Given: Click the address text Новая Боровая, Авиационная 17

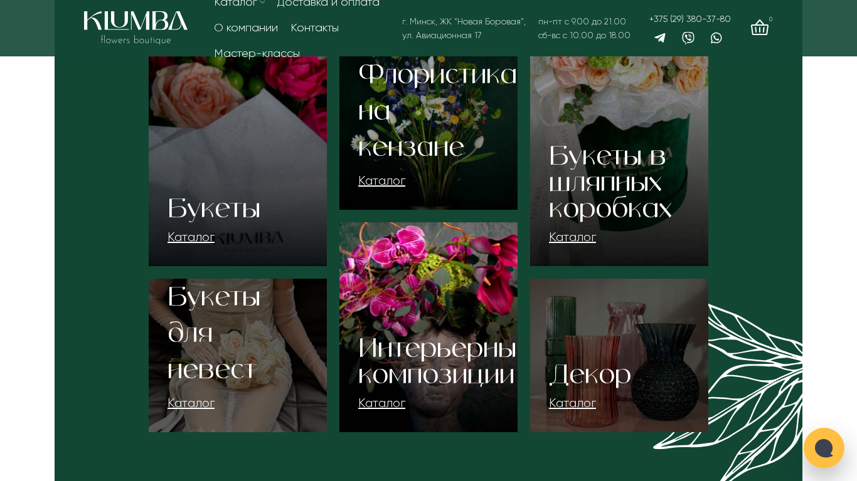Looking at the screenshot, I should [x=464, y=28].
